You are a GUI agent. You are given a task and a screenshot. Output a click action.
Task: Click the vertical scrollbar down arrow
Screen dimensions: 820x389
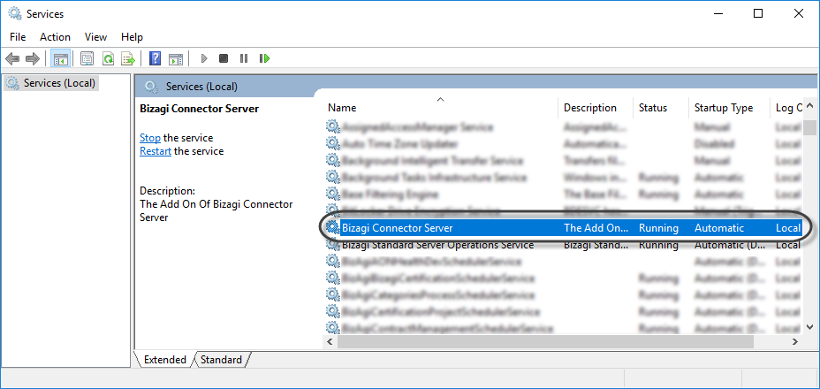click(x=809, y=326)
